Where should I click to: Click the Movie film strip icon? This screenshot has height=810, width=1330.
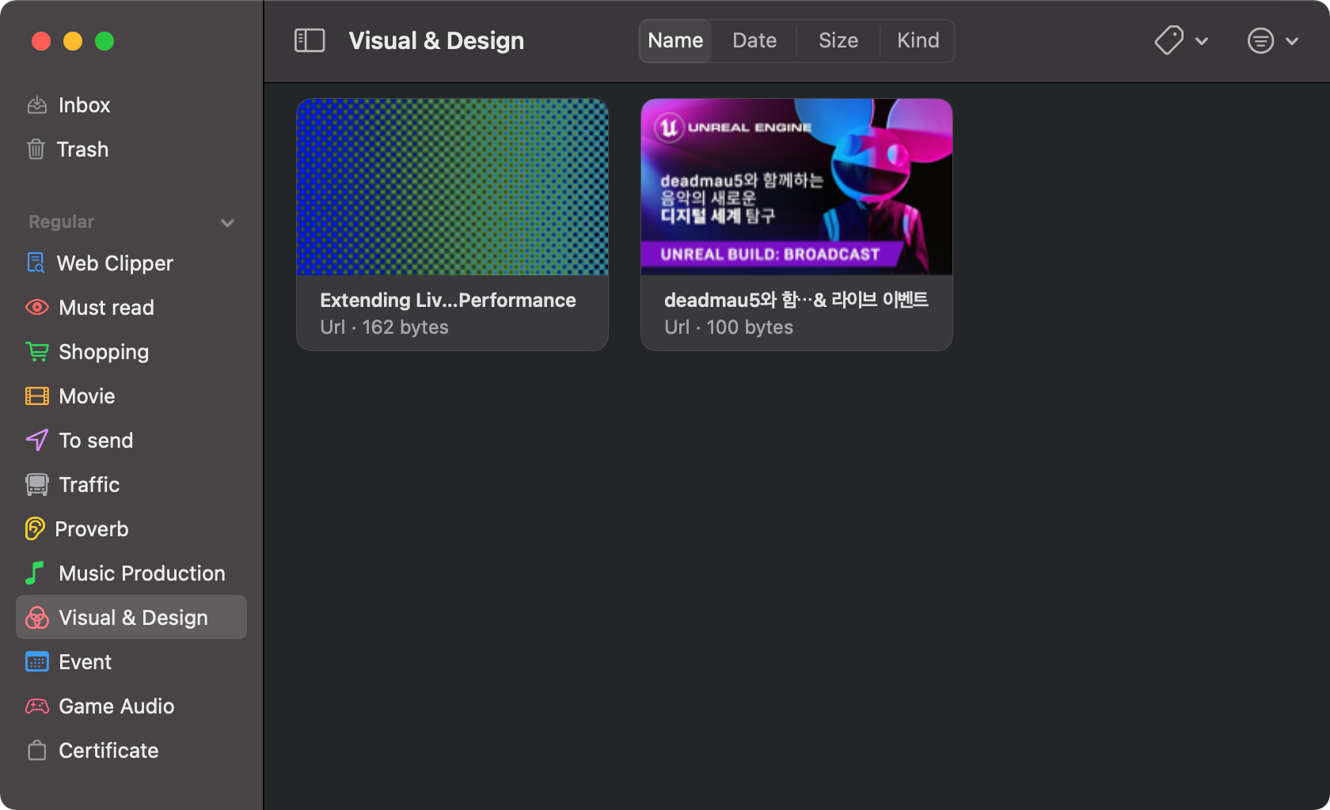[37, 396]
